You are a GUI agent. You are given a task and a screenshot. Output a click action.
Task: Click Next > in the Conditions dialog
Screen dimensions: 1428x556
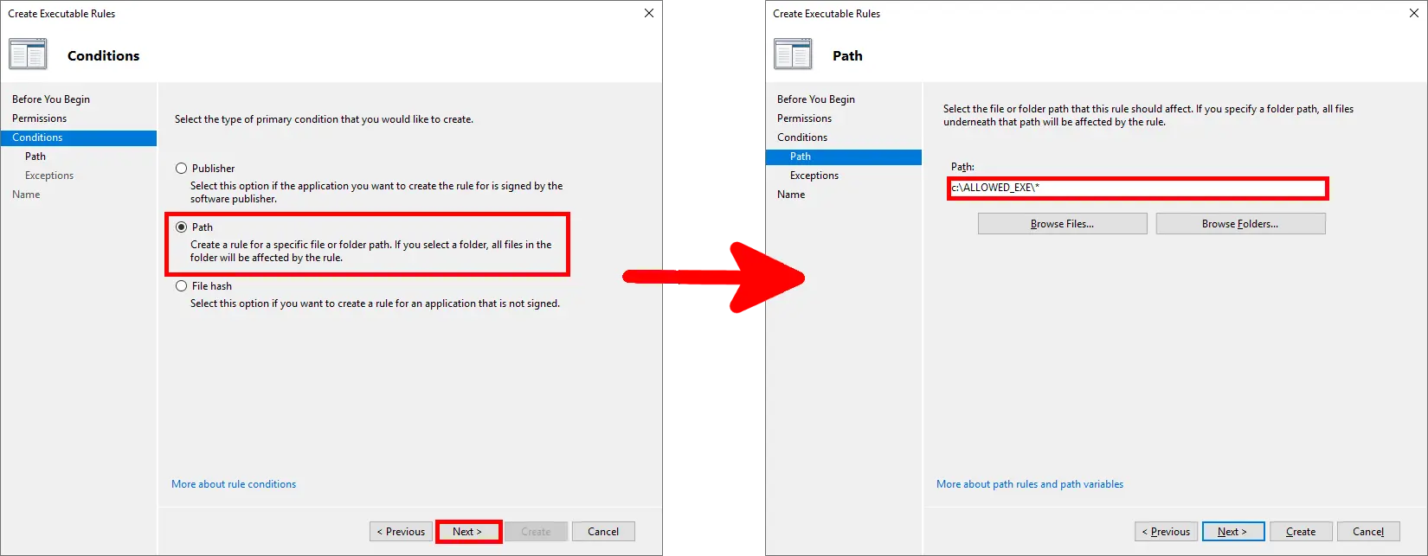pos(467,532)
